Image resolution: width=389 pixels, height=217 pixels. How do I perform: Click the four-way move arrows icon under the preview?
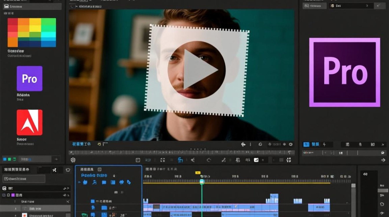coord(243,144)
